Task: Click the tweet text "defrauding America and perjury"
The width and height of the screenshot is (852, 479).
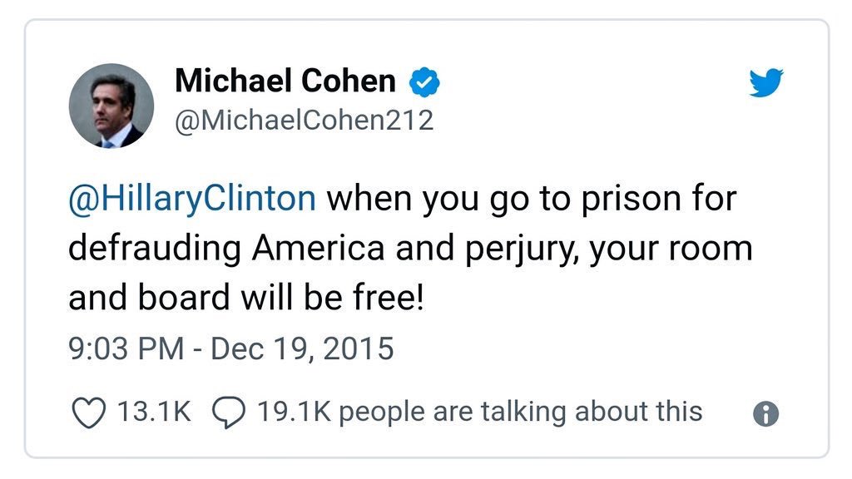Action: click(x=324, y=249)
